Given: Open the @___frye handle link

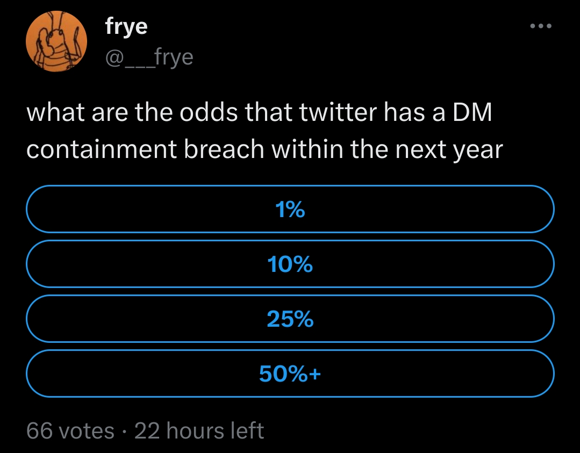Looking at the screenshot, I should coord(149,56).
